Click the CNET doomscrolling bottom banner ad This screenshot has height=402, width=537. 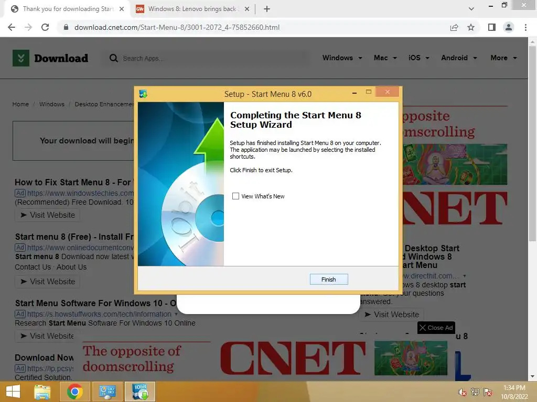[x=265, y=358]
